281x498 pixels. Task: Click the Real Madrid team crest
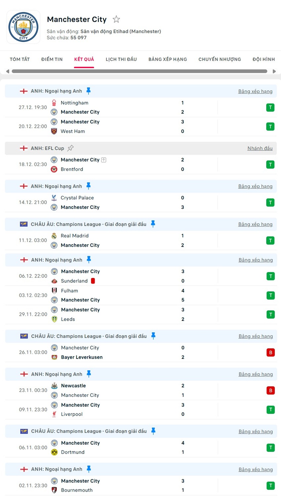click(x=54, y=236)
